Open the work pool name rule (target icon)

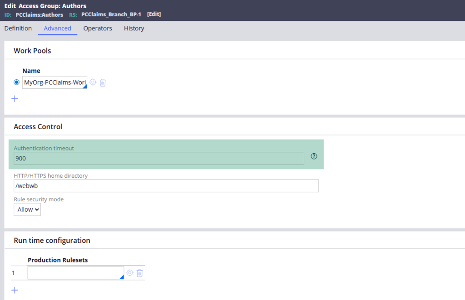point(93,82)
